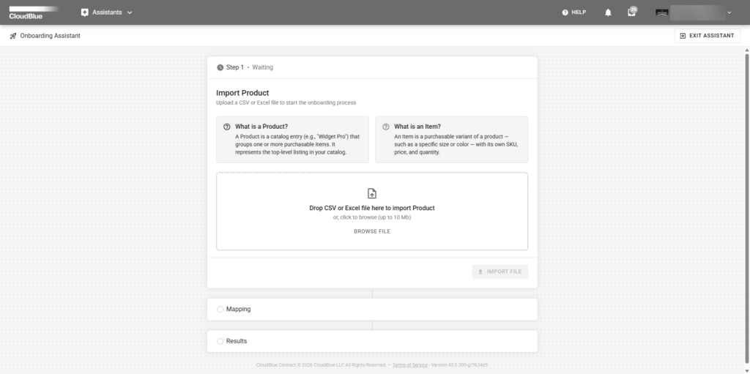Click the What is a Product help icon
This screenshot has width=750, height=374.
[x=227, y=127]
